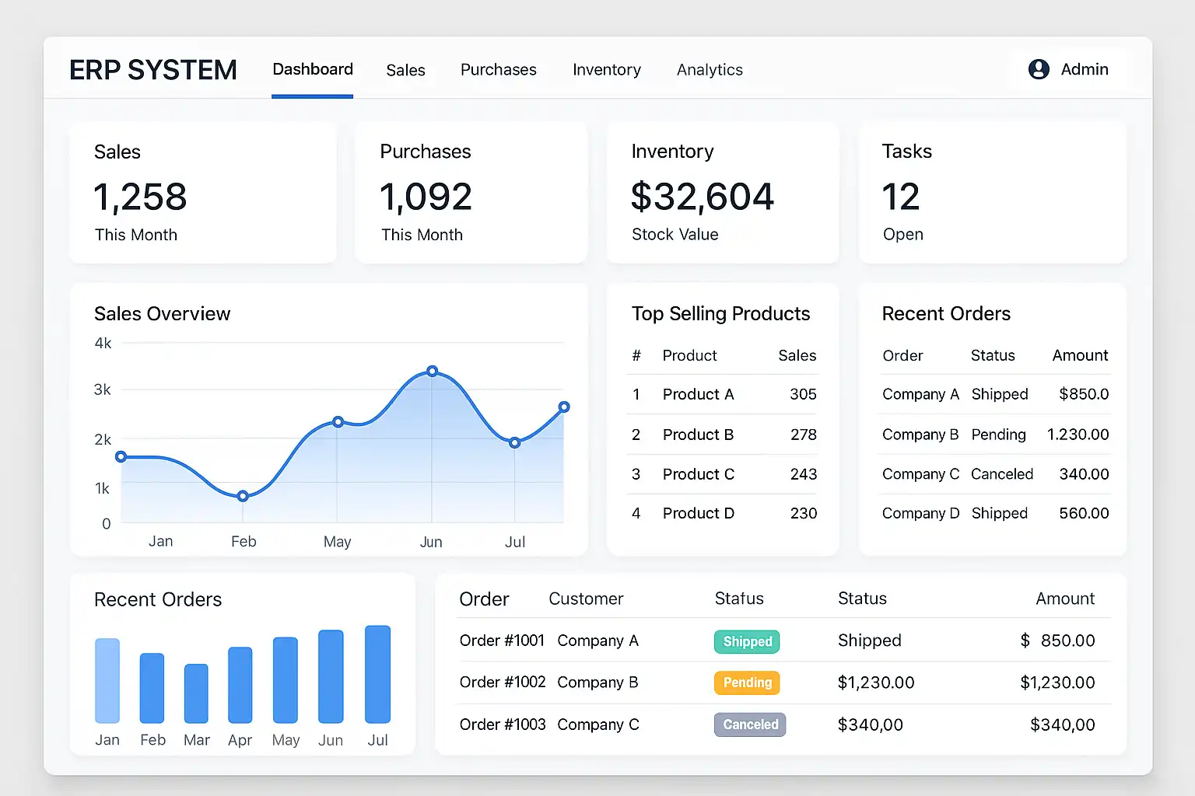Sort by the Customer column header
1195x796 pixels.
[x=586, y=599]
